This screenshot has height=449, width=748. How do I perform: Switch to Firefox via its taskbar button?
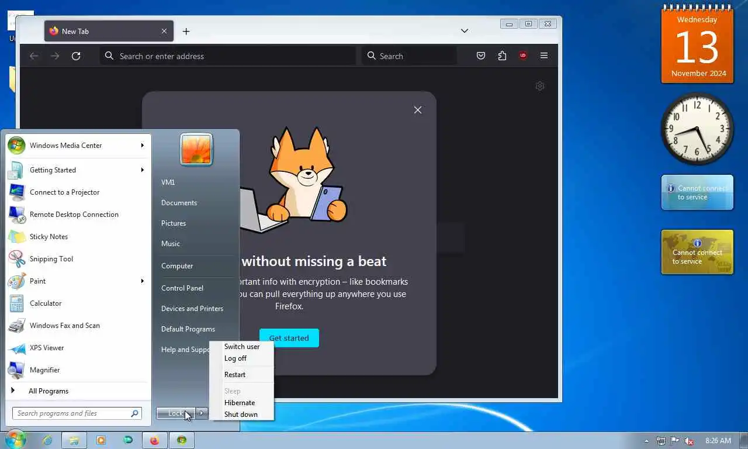pos(155,440)
